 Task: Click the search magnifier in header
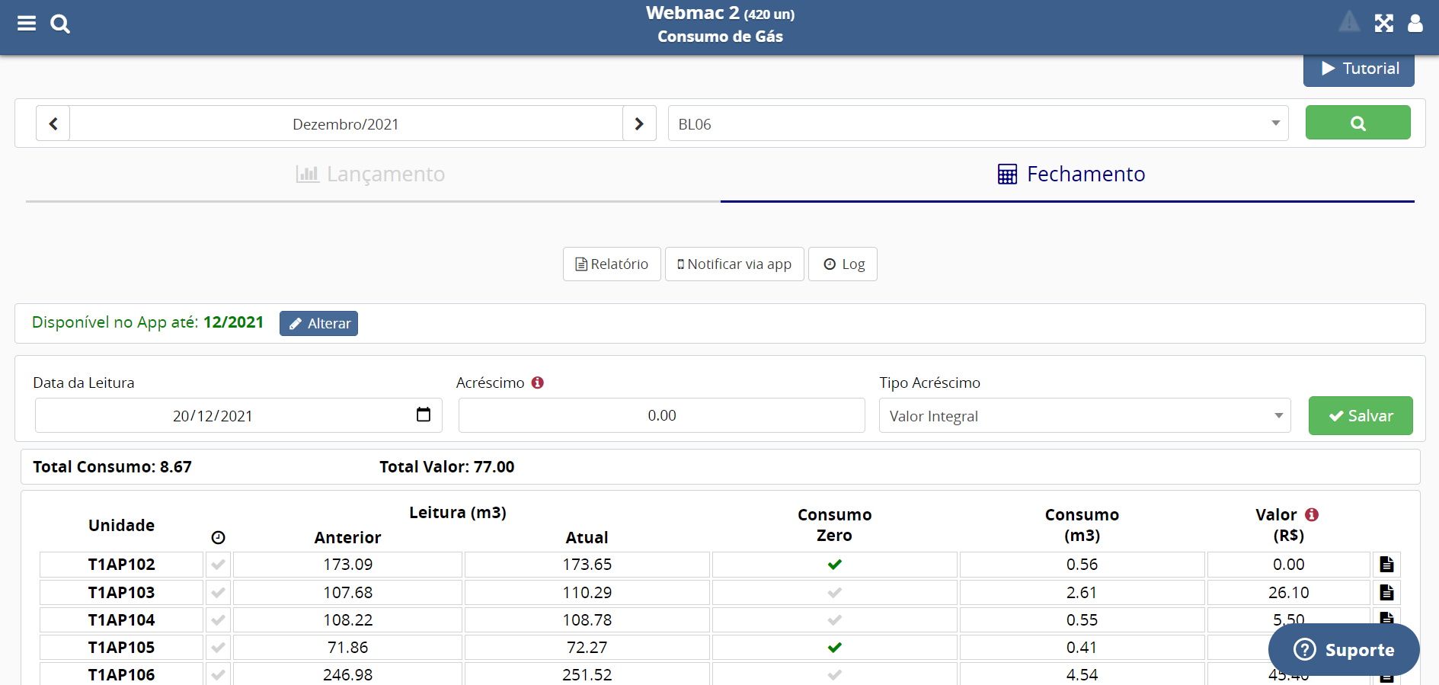(60, 24)
